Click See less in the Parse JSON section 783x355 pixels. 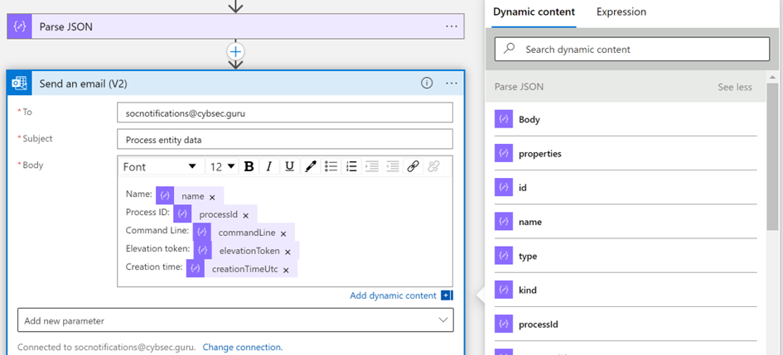(735, 87)
